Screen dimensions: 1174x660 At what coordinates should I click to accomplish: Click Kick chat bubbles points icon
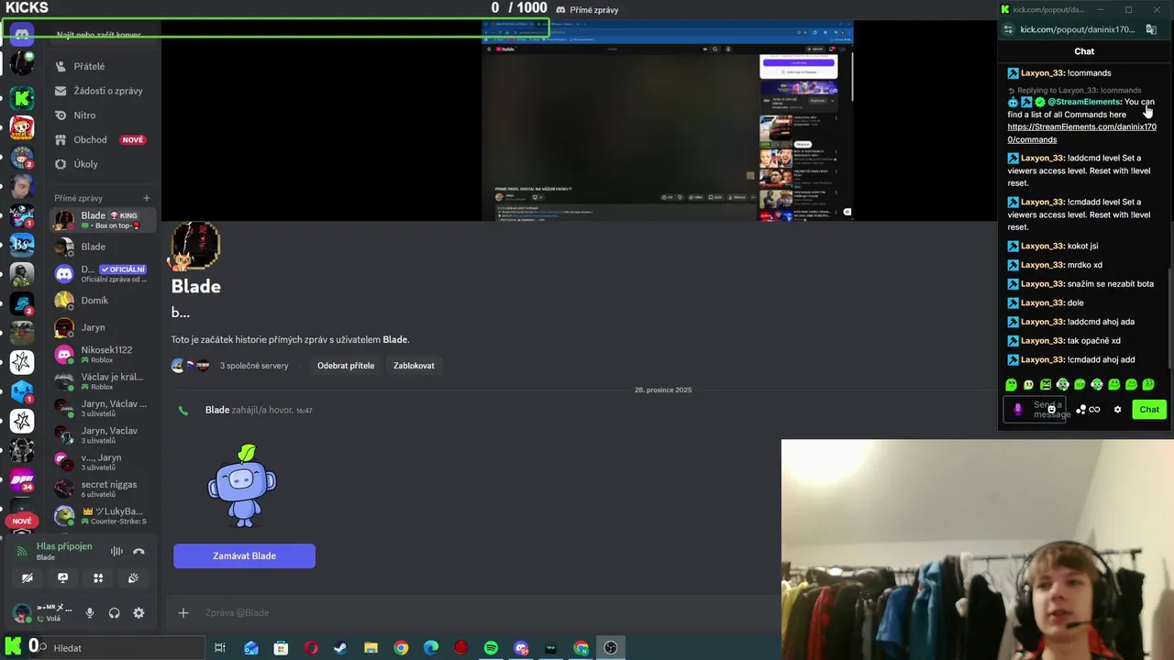point(1081,410)
